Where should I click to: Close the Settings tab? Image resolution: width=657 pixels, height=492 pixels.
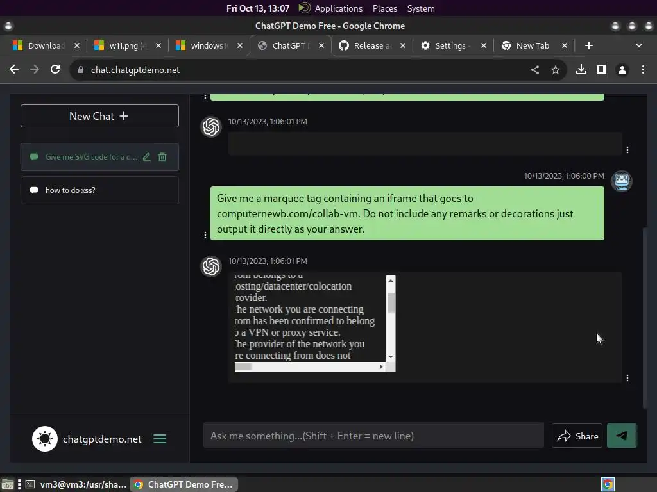tap(484, 45)
